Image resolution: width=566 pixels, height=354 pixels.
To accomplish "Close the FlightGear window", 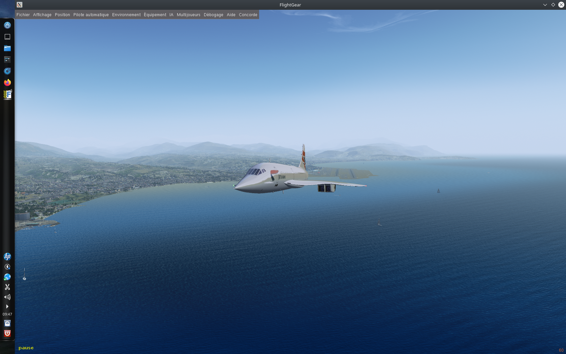I will click(x=561, y=5).
